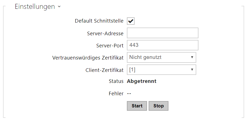Focus the Server-Adresse input field
The height and width of the screenshot is (122, 248).
162,33
